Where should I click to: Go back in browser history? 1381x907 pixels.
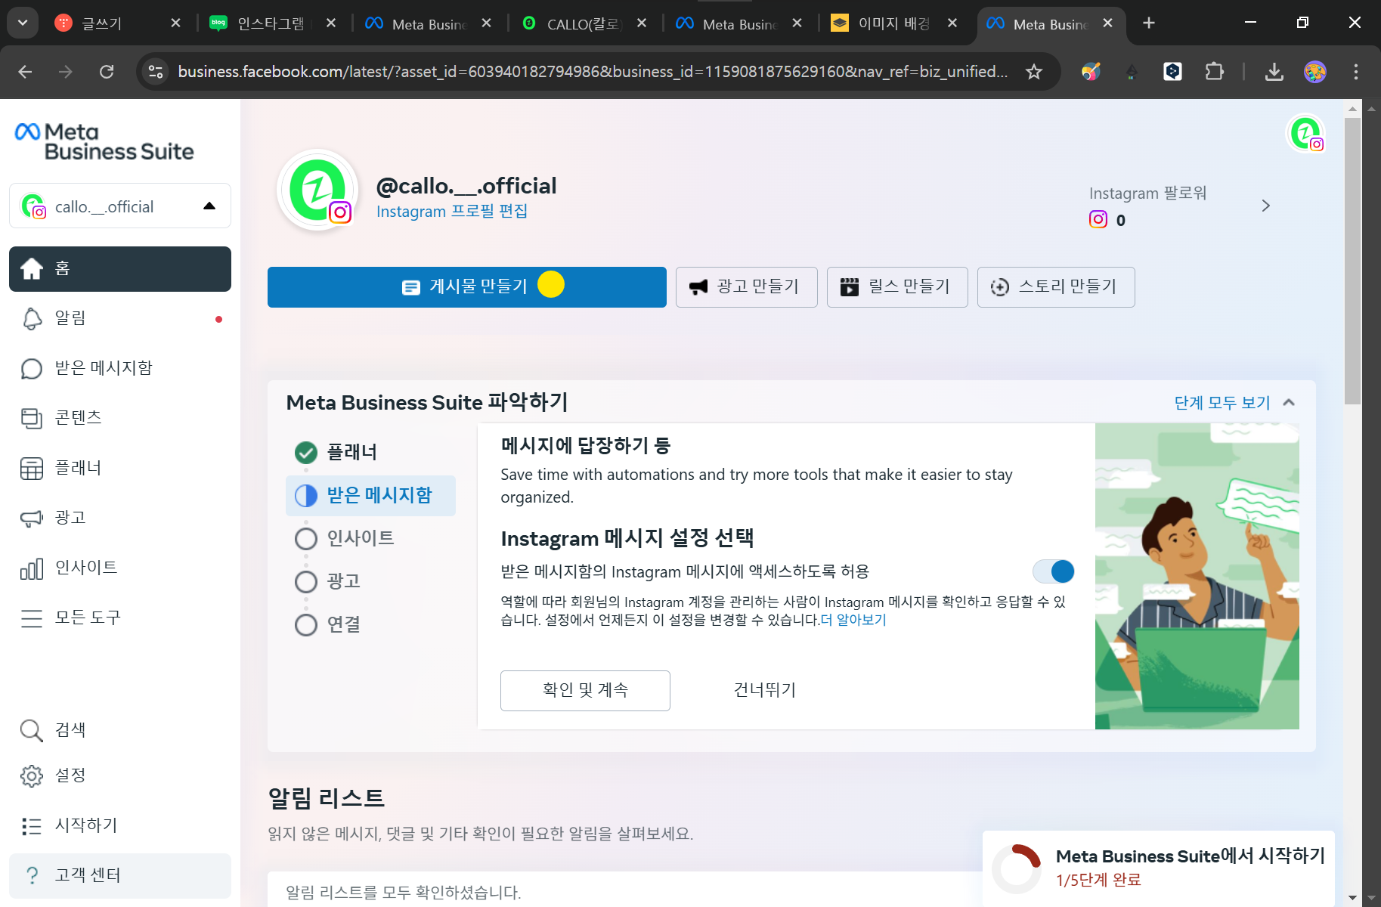[25, 72]
